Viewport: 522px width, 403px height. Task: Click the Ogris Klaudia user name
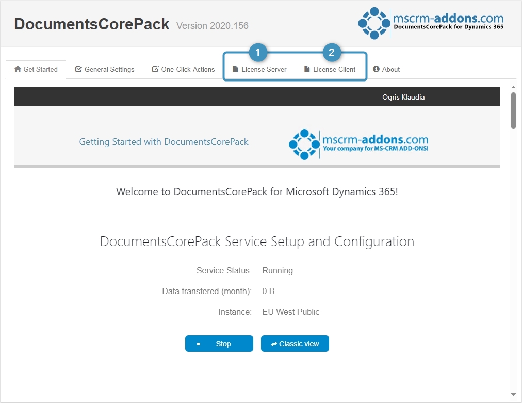pyautogui.click(x=403, y=97)
